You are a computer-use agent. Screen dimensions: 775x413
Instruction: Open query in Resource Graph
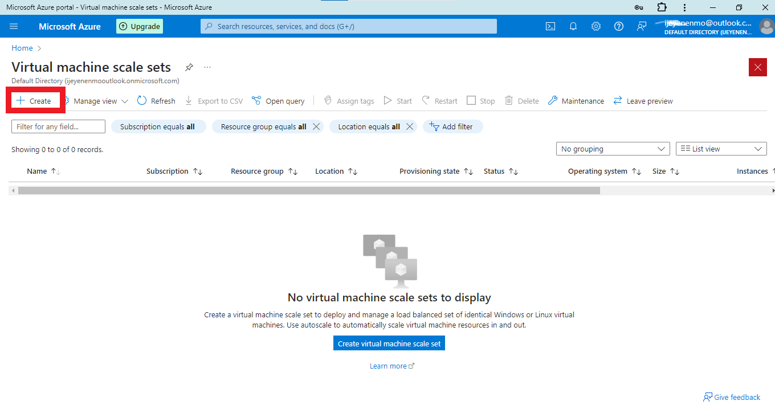[278, 101]
